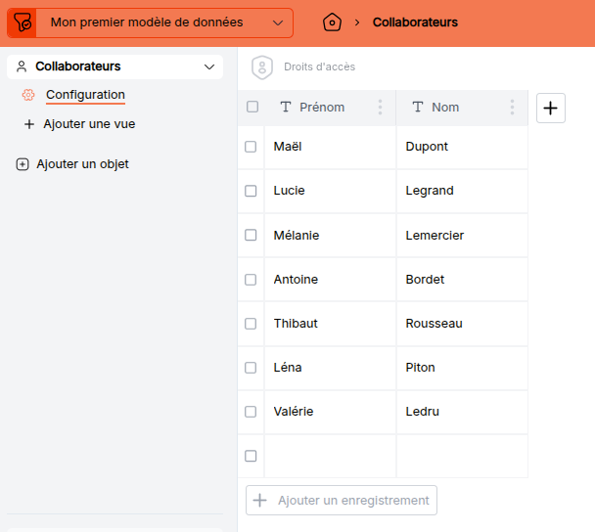This screenshot has height=532, width=595.
Task: Click the home icon in breadcrumb
Action: tap(332, 22)
